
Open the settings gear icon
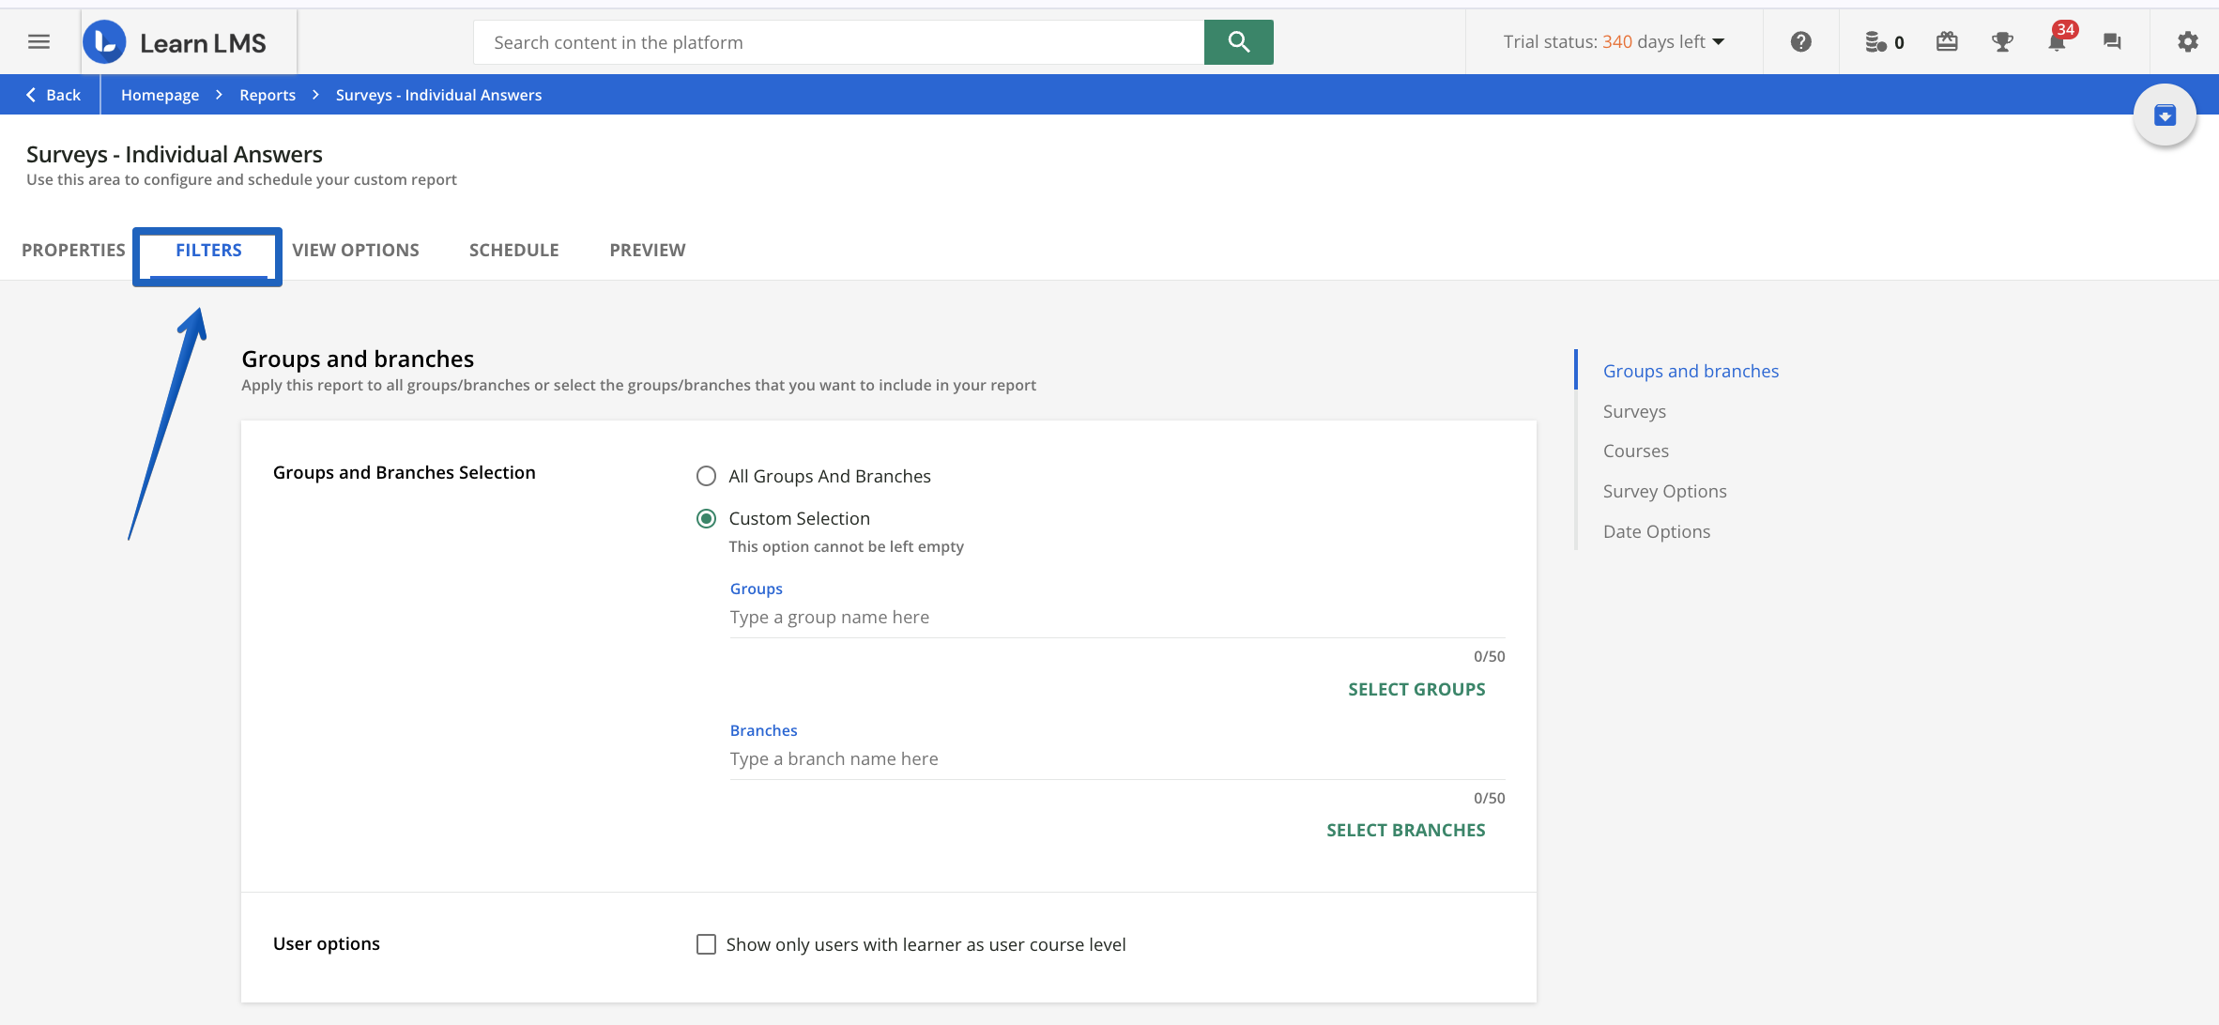pyautogui.click(x=2187, y=41)
